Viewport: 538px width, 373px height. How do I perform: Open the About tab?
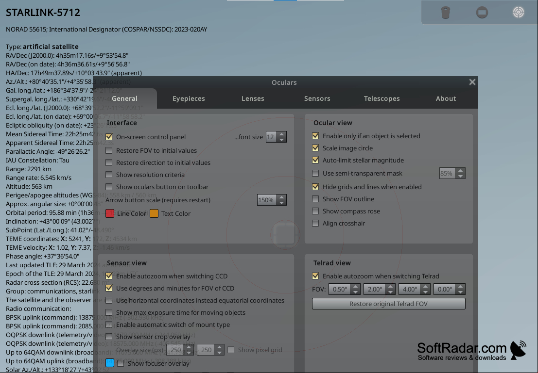[x=446, y=98]
